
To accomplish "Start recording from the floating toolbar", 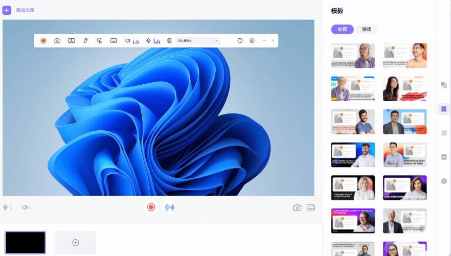I will pos(43,41).
